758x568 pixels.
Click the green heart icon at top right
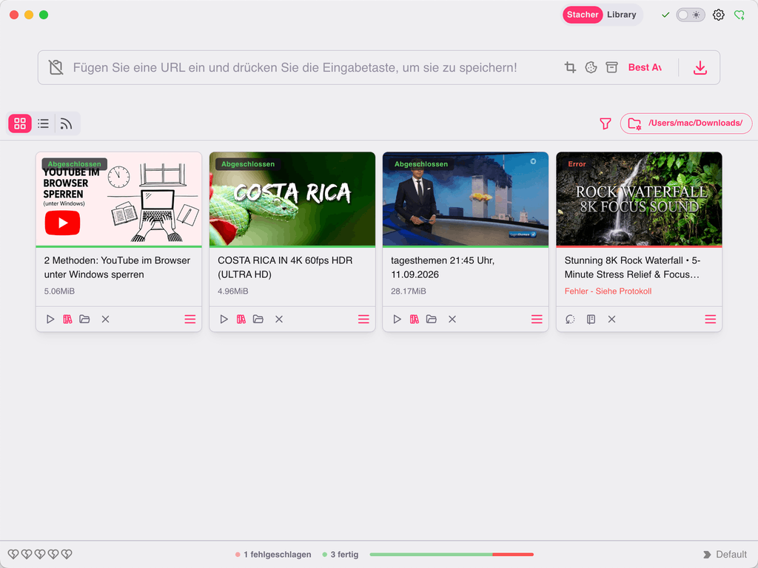[x=739, y=15]
